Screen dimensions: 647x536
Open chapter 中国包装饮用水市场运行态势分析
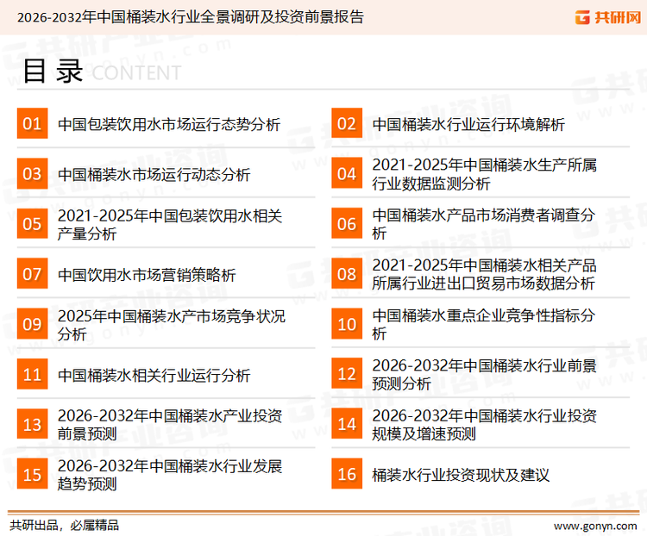(169, 124)
